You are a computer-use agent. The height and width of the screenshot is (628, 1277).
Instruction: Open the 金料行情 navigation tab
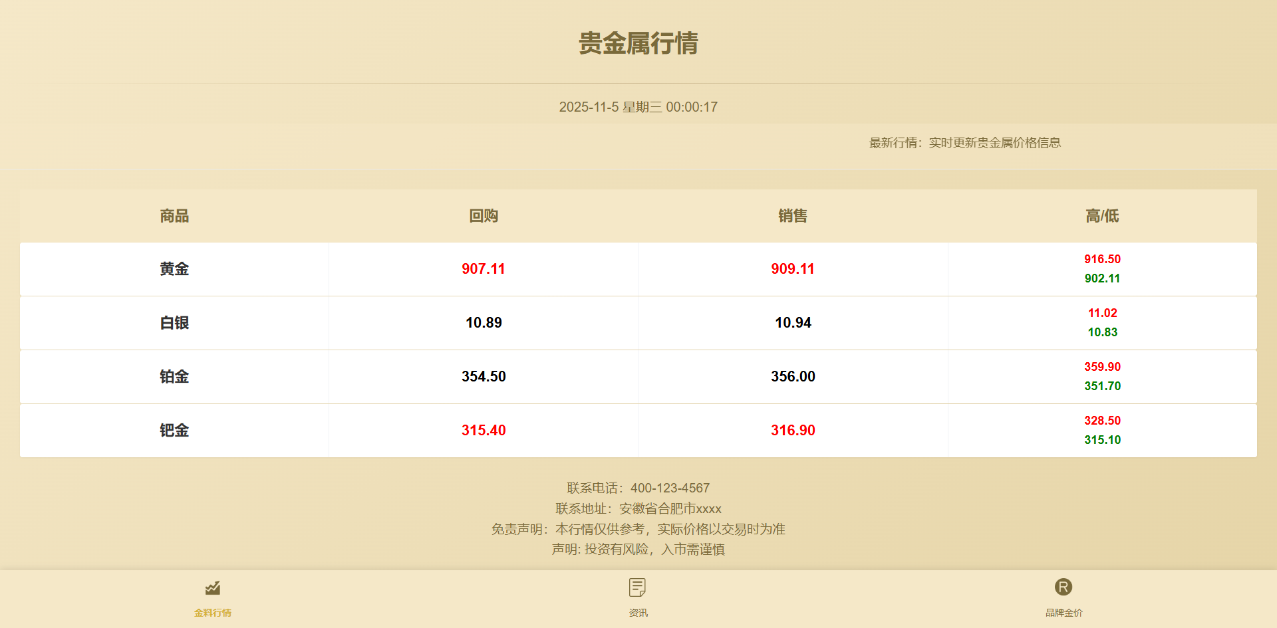coord(213,612)
